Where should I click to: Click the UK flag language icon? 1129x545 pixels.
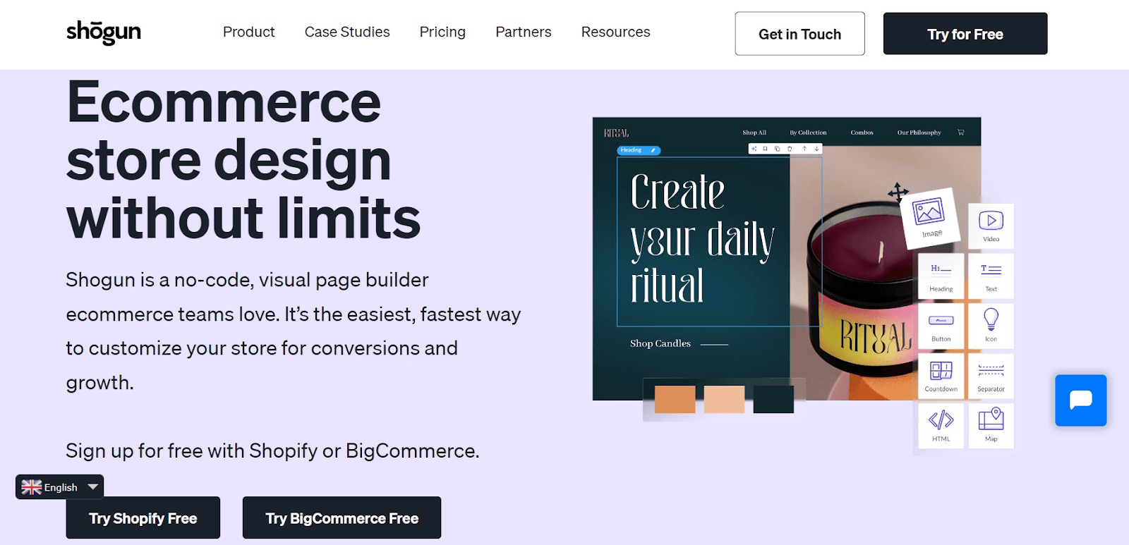coord(31,487)
